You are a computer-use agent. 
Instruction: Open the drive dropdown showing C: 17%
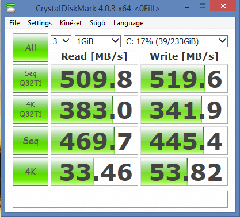tap(176, 41)
